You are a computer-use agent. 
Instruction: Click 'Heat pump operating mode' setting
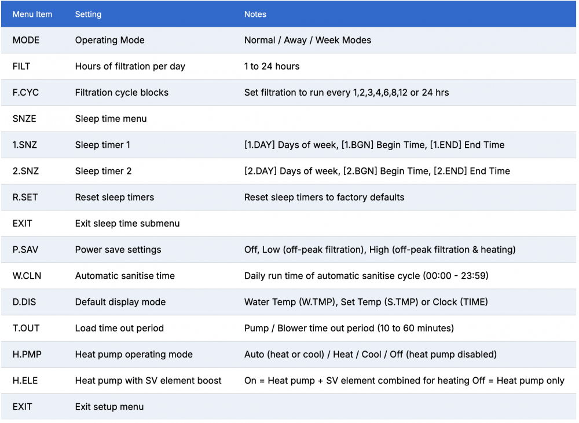coord(134,355)
